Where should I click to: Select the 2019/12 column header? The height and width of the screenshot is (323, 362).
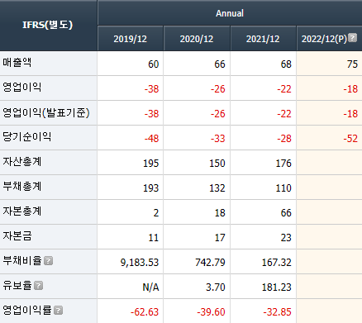(131, 39)
